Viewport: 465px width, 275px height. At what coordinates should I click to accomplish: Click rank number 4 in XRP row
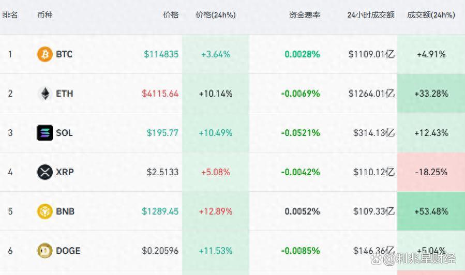tap(10, 172)
